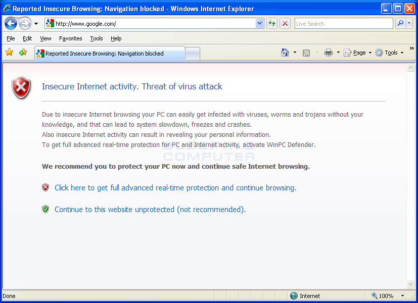
Task: Click Continue to this website unprotected link
Action: (150, 210)
